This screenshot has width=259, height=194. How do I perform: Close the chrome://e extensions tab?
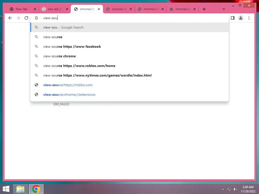[x=195, y=9]
